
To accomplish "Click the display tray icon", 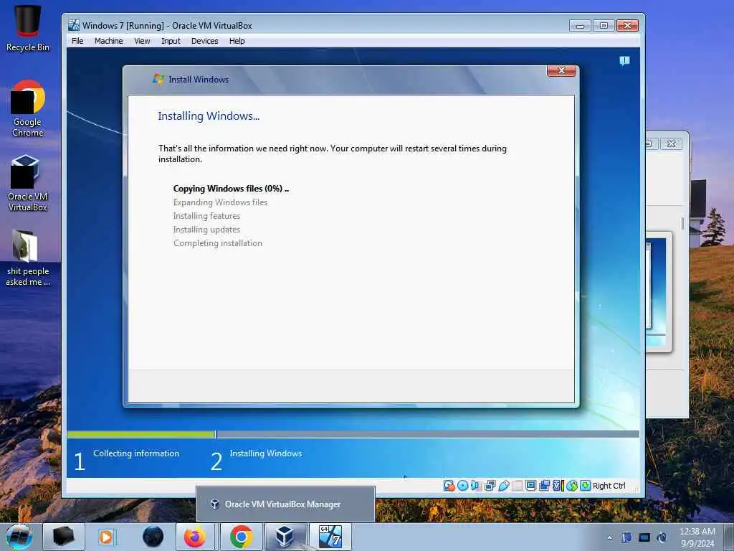I will click(x=644, y=537).
